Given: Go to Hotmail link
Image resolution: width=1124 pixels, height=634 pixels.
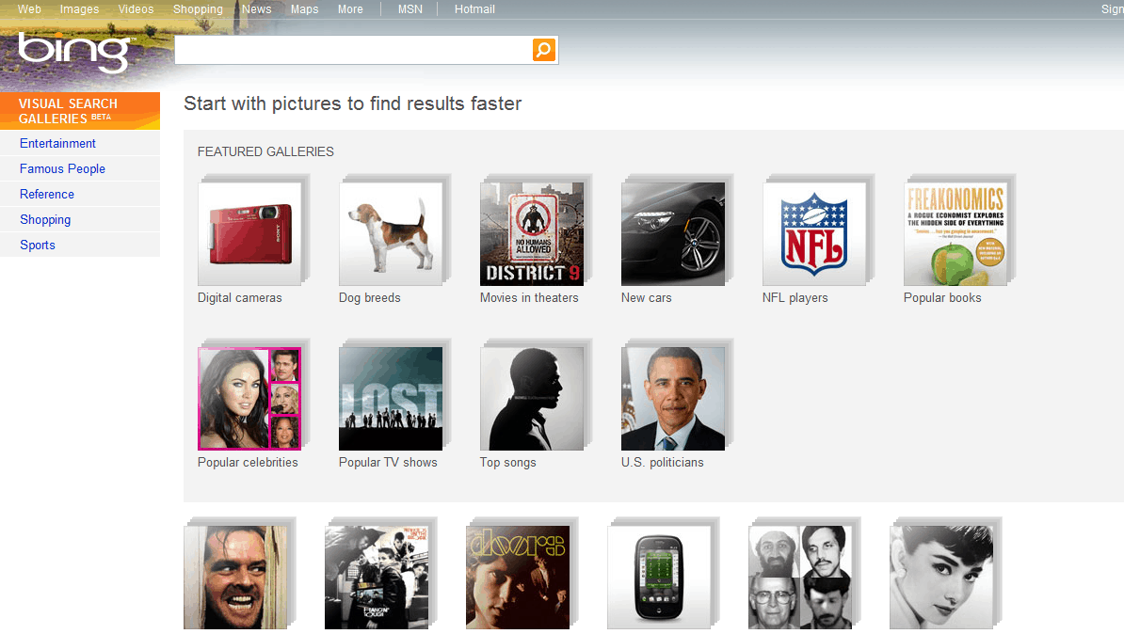Looking at the screenshot, I should 474,9.
